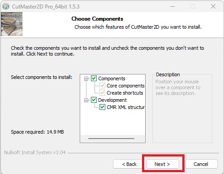Close the installer window
This screenshot has width=224, height=174.
pyautogui.click(x=213, y=6)
